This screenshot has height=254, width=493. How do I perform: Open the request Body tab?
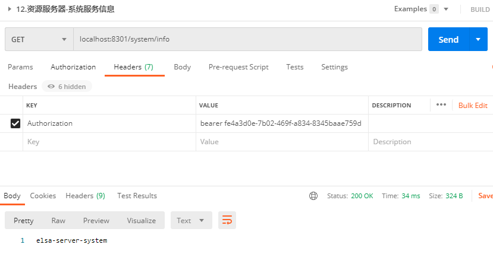pyautogui.click(x=183, y=67)
